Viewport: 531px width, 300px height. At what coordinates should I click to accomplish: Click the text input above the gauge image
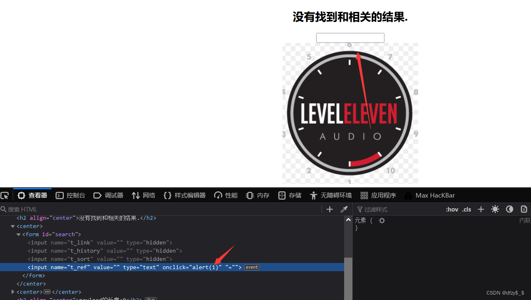coord(350,38)
